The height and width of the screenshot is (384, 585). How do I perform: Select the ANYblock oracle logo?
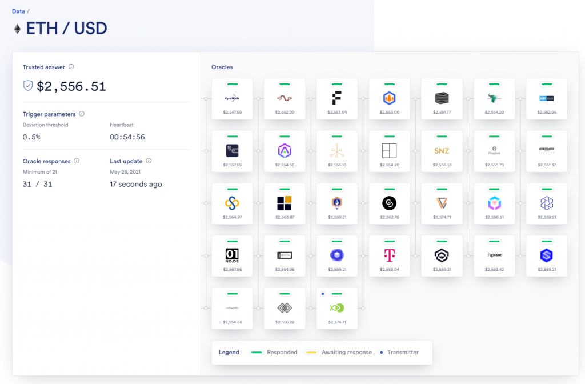click(547, 98)
